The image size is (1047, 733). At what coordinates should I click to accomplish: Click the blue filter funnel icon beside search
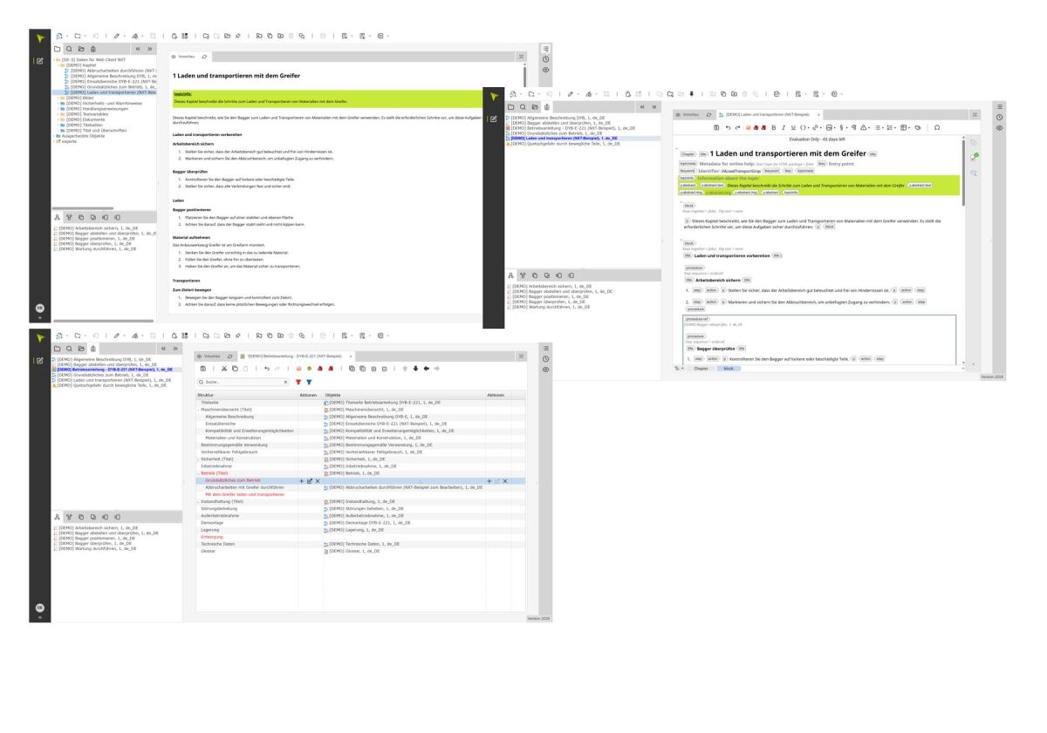tap(310, 382)
